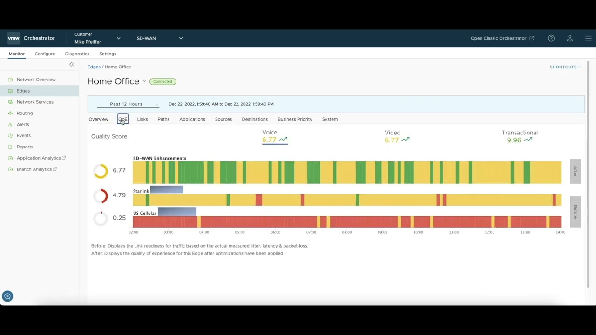Click external link icon beside Open Classic Orchestrator

tap(532, 38)
